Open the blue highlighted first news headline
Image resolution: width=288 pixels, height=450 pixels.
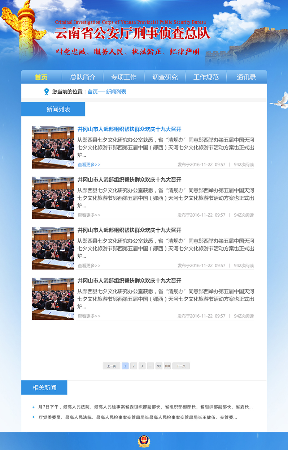point(129,130)
